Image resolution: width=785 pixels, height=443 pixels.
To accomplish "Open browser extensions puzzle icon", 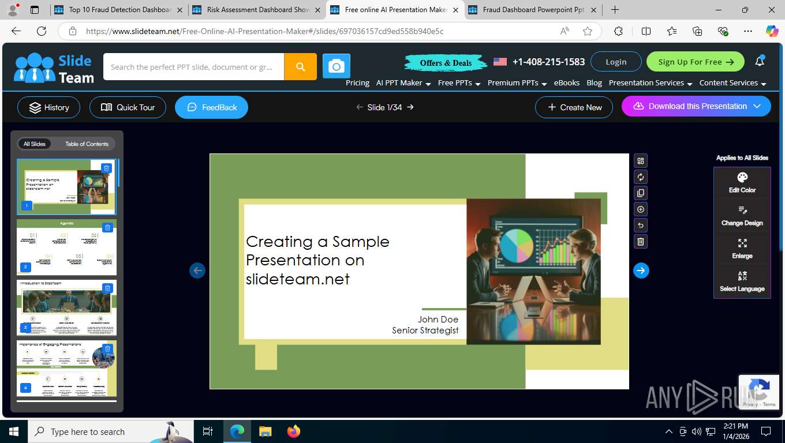I will pos(618,31).
